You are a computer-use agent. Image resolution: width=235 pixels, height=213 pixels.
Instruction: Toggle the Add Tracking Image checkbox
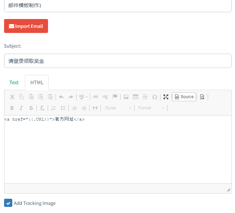[8, 203]
